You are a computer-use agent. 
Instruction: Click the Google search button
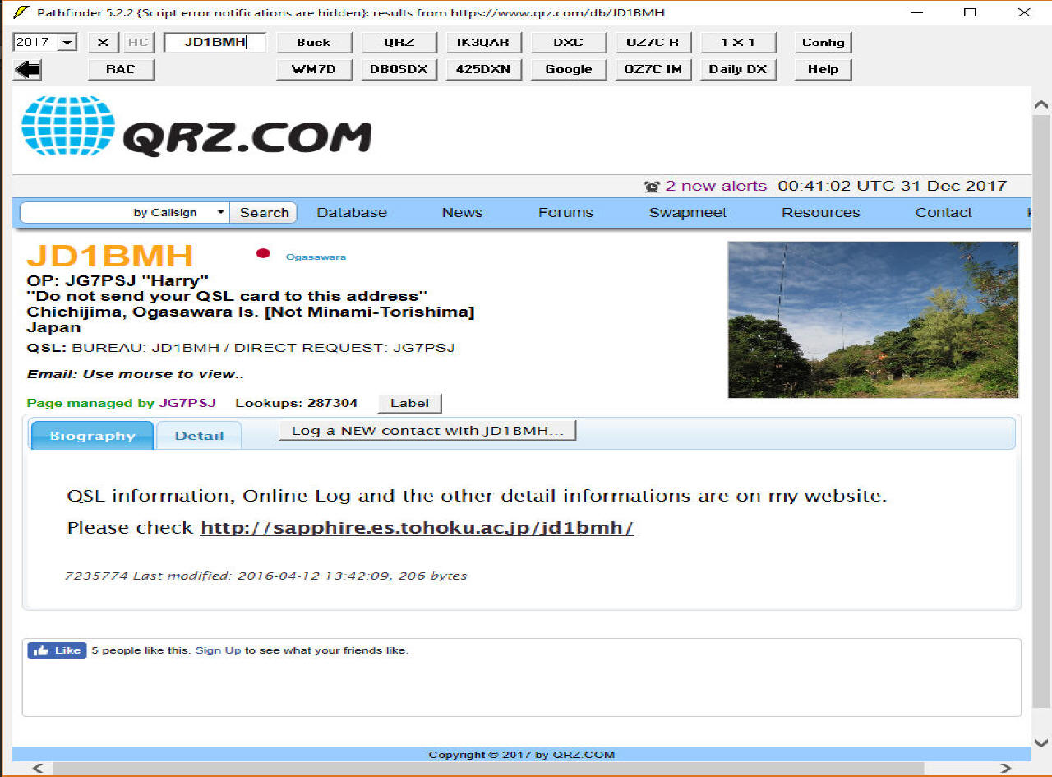[569, 69]
